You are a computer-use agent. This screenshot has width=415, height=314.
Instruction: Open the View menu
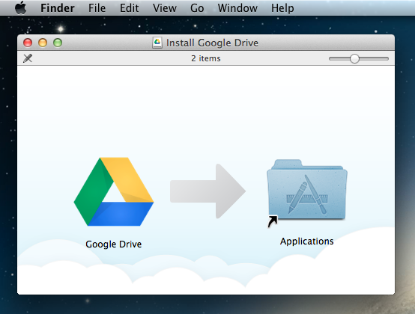pos(165,8)
